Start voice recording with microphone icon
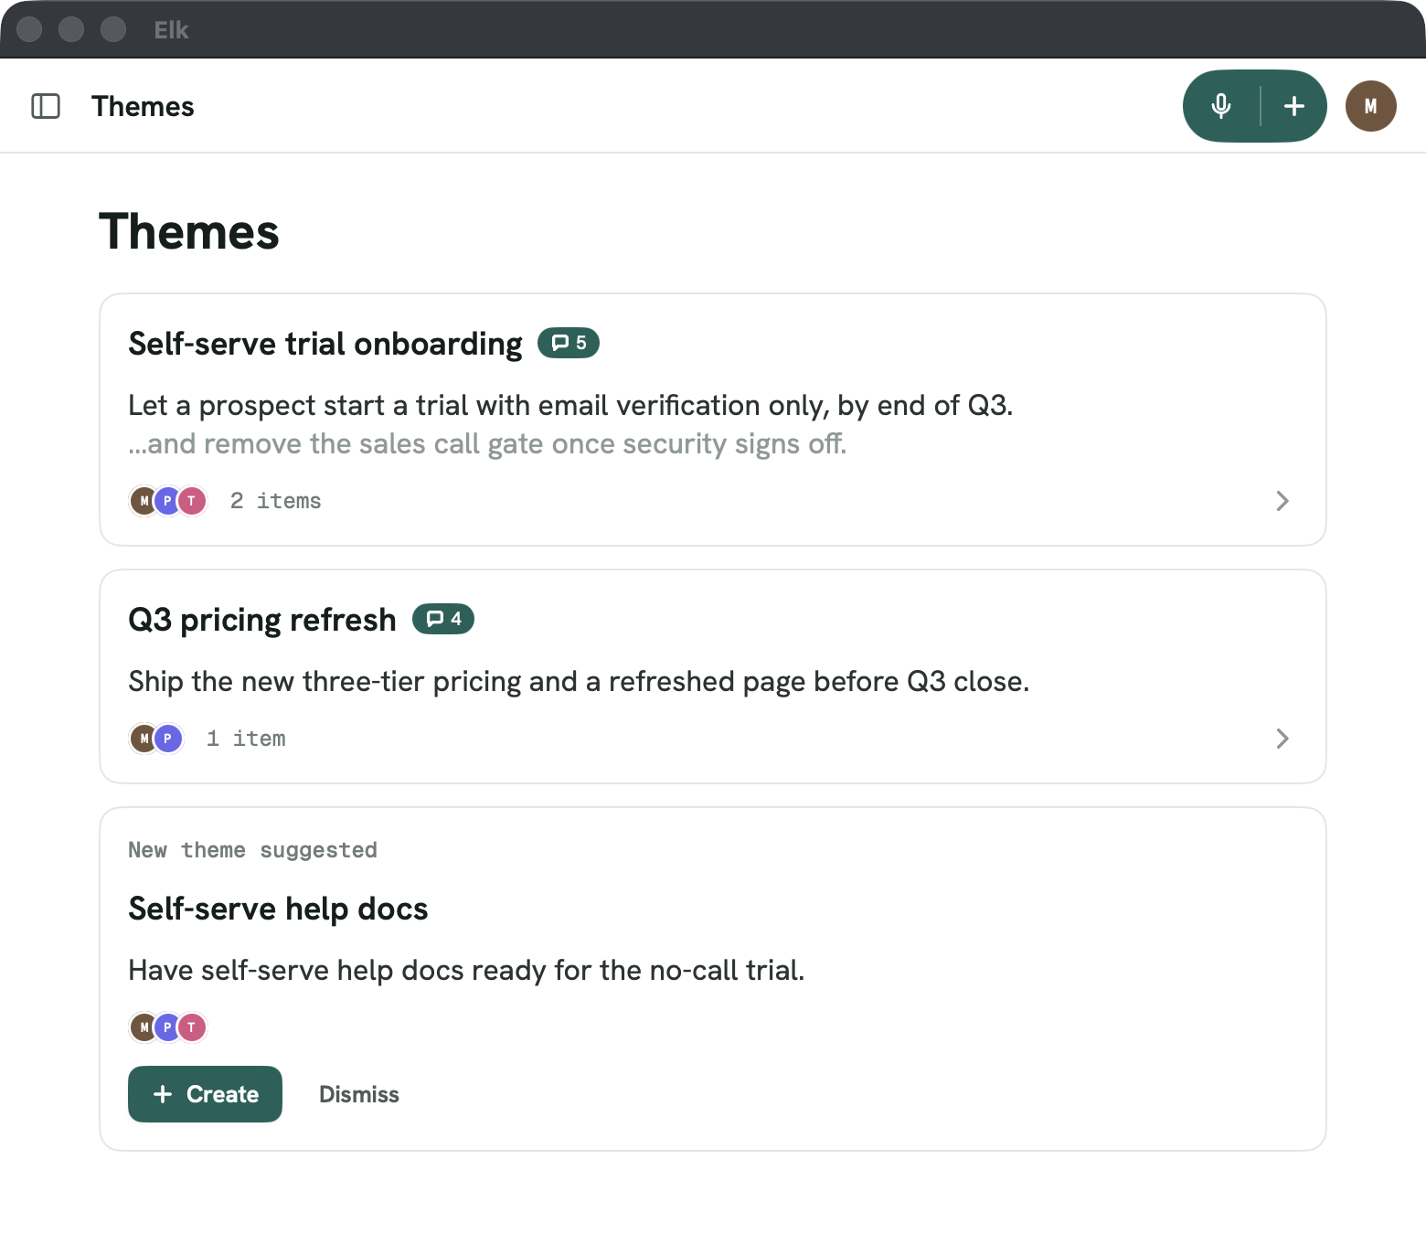 (x=1221, y=106)
